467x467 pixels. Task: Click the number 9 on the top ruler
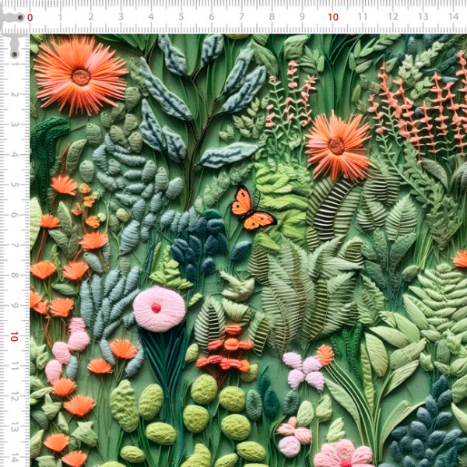302,16
